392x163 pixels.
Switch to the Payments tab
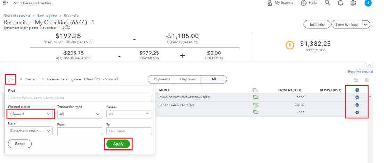(x=161, y=79)
